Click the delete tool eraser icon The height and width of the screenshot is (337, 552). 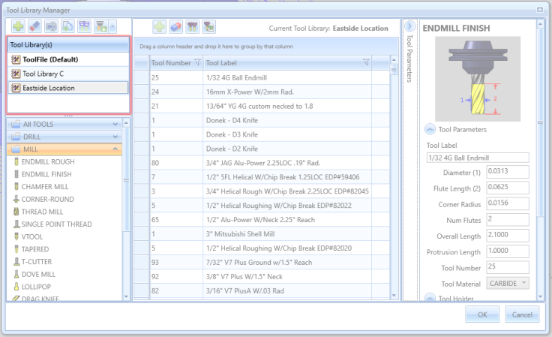176,27
